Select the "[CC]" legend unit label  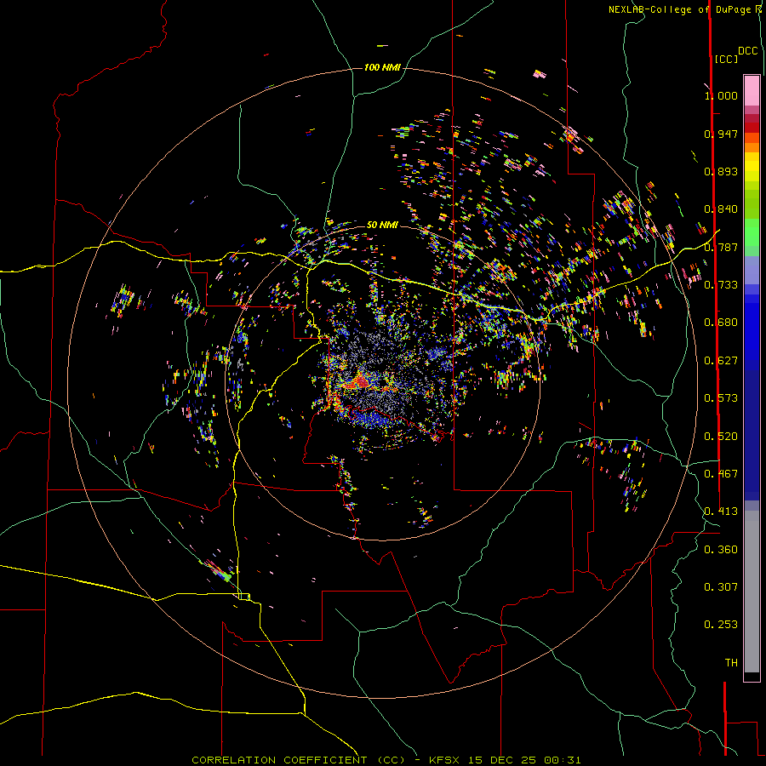pos(726,59)
